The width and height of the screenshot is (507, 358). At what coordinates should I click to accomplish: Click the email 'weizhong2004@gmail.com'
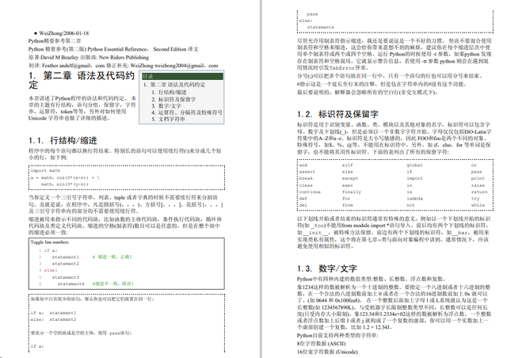[186, 65]
